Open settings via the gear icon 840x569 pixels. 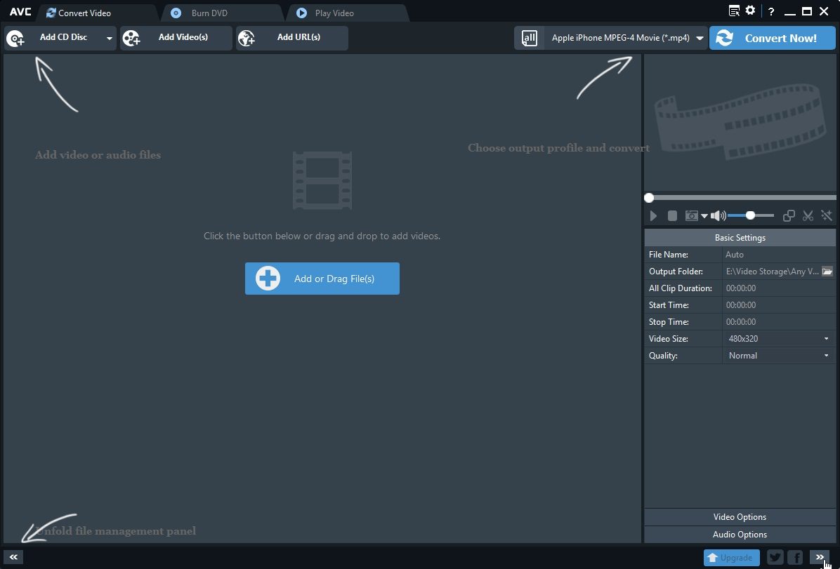[x=751, y=11]
